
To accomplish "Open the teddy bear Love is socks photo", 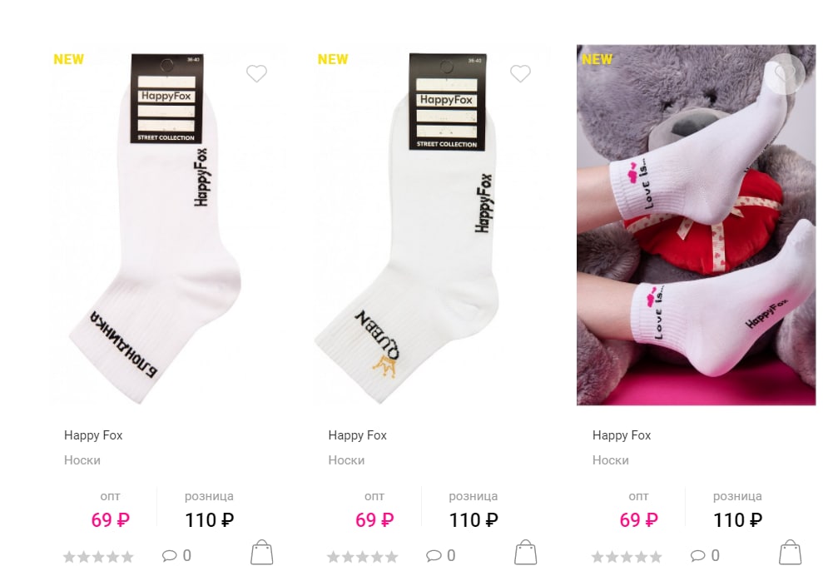I will tap(697, 225).
